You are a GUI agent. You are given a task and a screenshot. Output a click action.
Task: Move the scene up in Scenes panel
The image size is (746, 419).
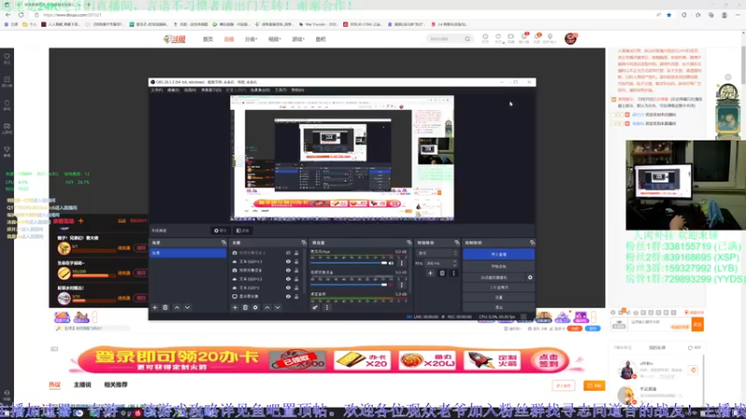(177, 307)
